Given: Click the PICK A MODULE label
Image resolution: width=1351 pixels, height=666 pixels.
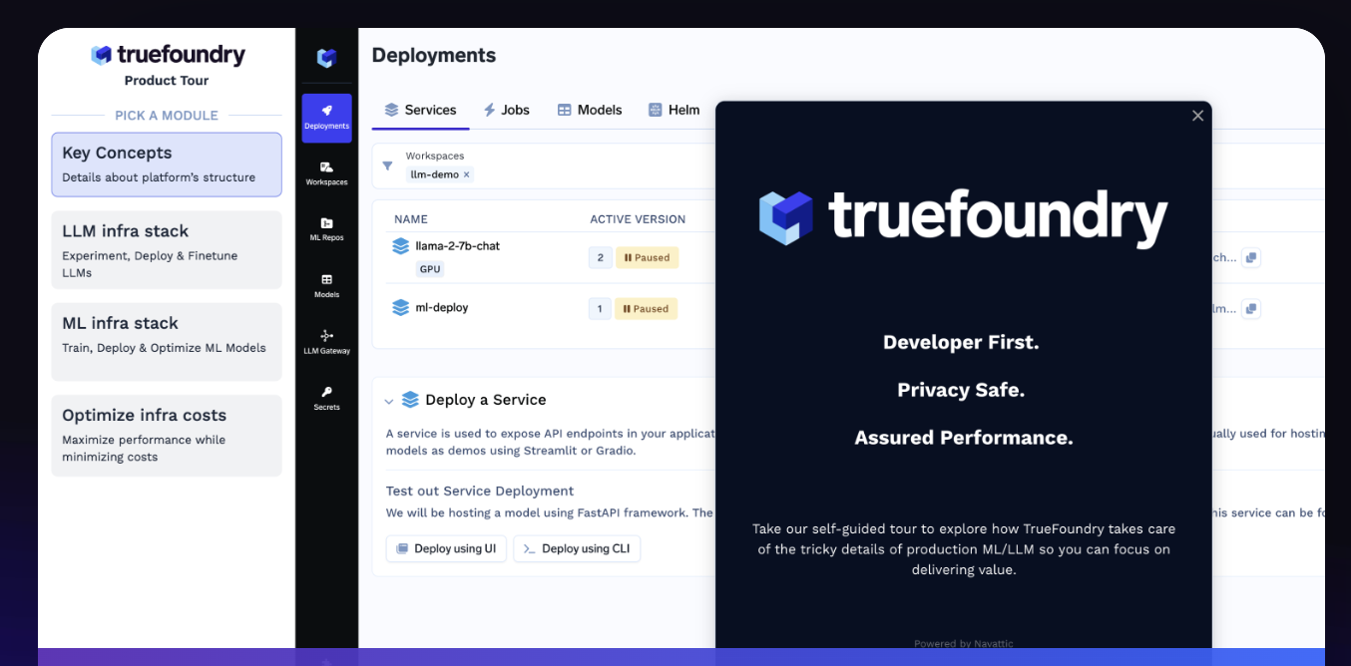Looking at the screenshot, I should (x=167, y=116).
